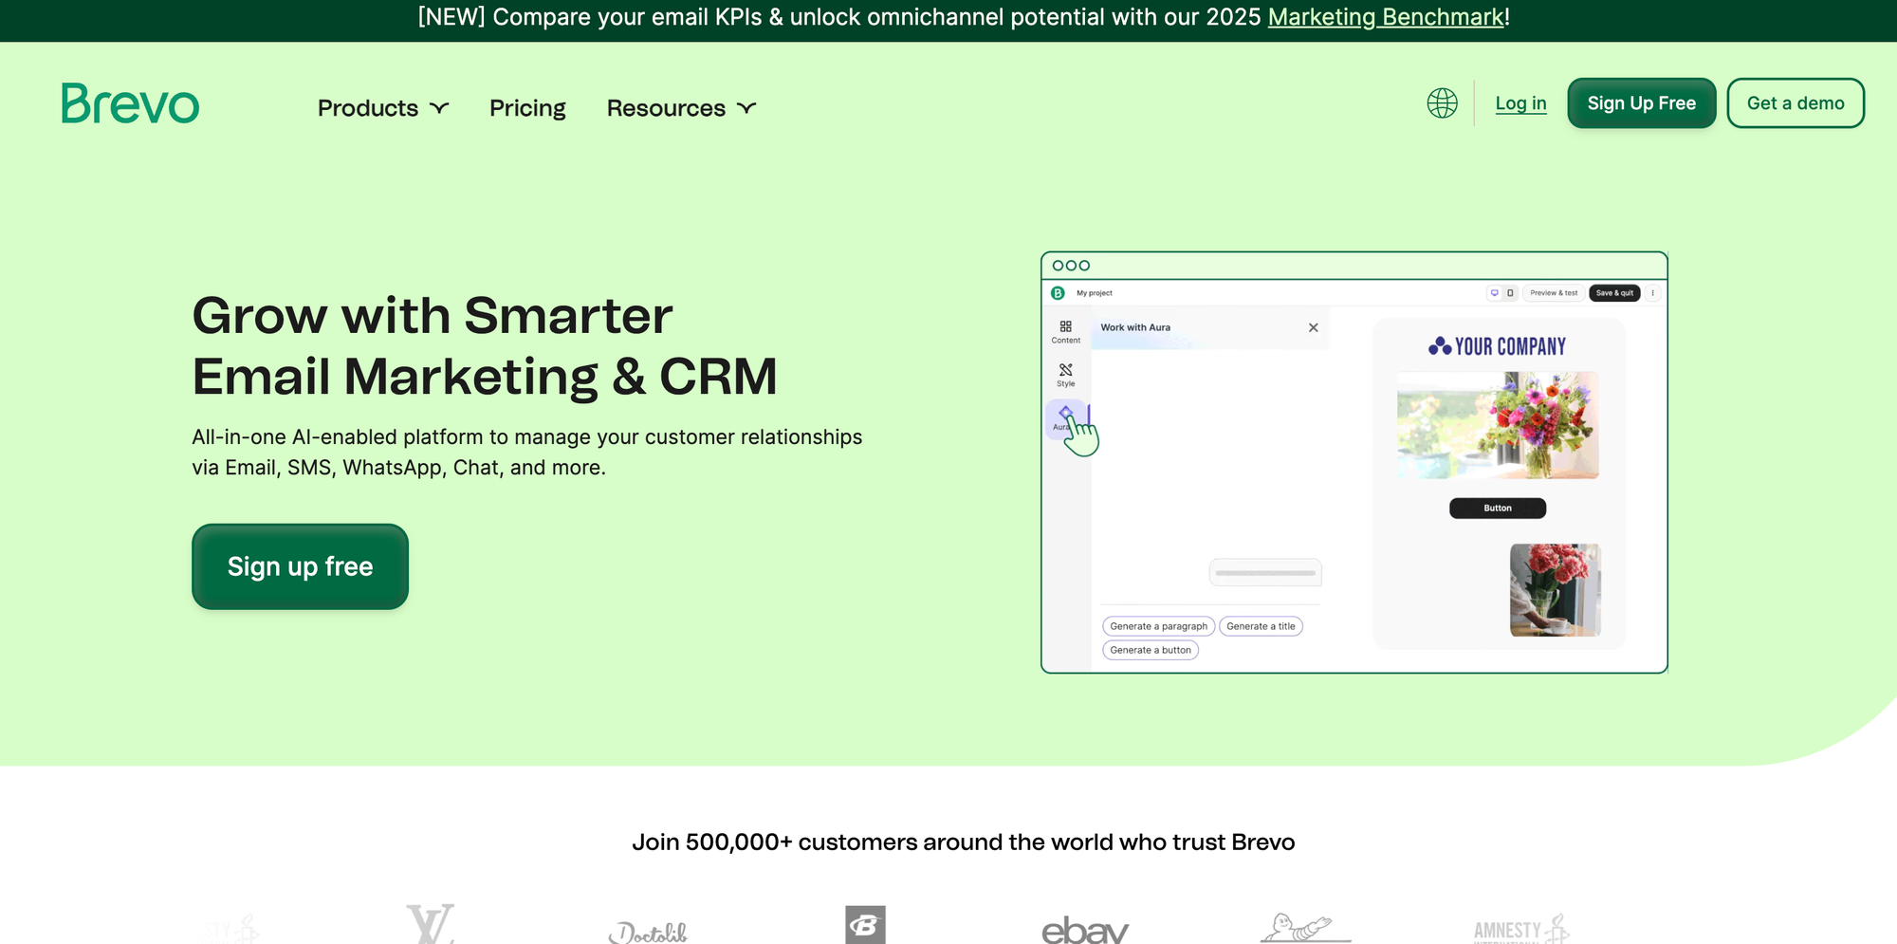Screen dimensions: 1897x944
Task: Click the Sign Up Free header button
Action: coord(1642,103)
